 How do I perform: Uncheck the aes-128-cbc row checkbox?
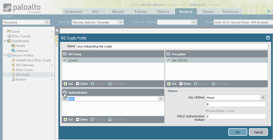point(168,60)
